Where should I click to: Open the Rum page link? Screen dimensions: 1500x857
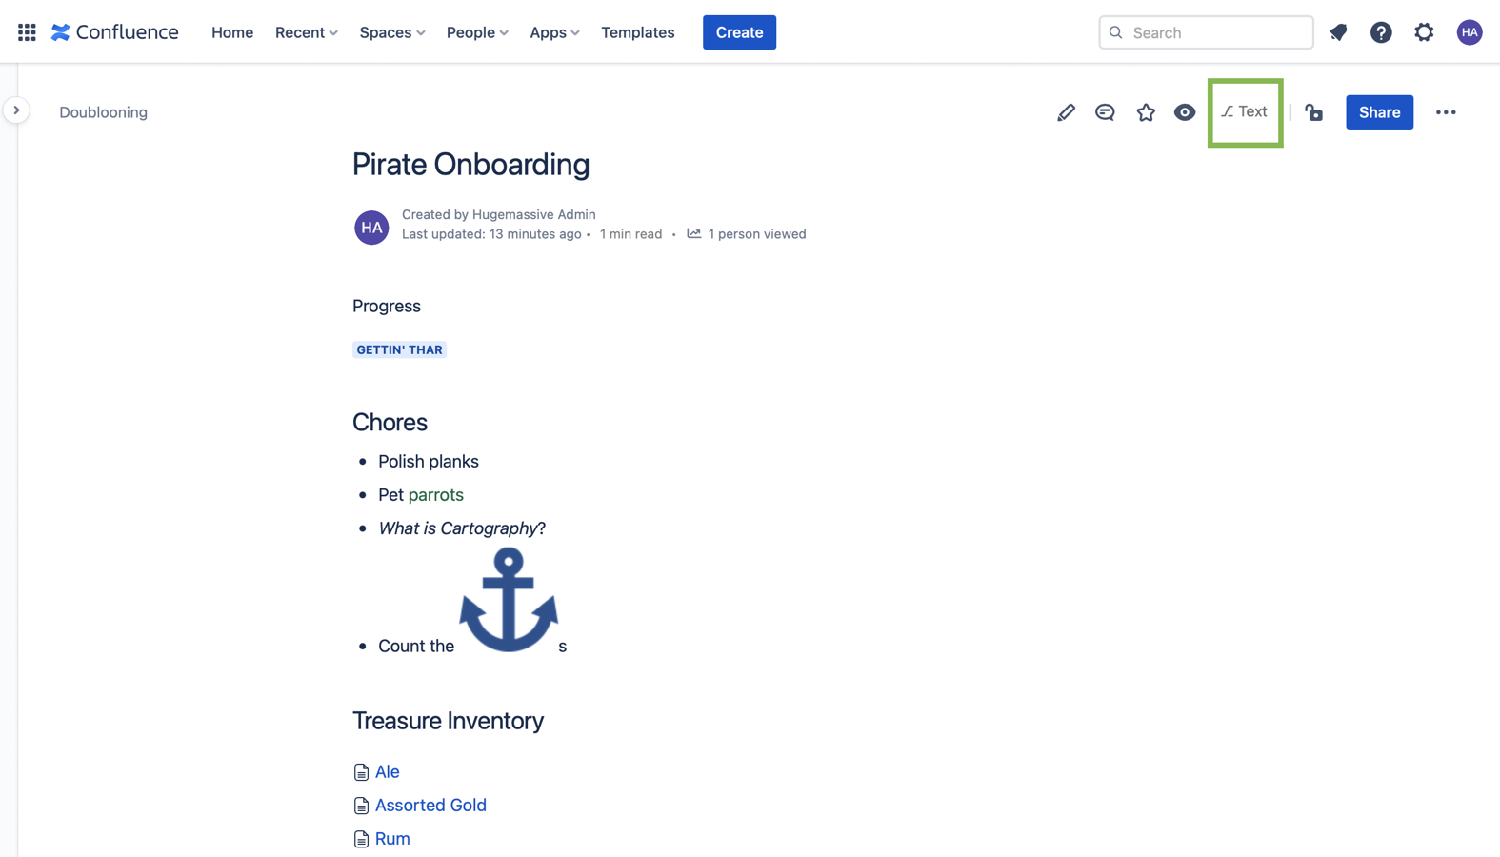[392, 839]
